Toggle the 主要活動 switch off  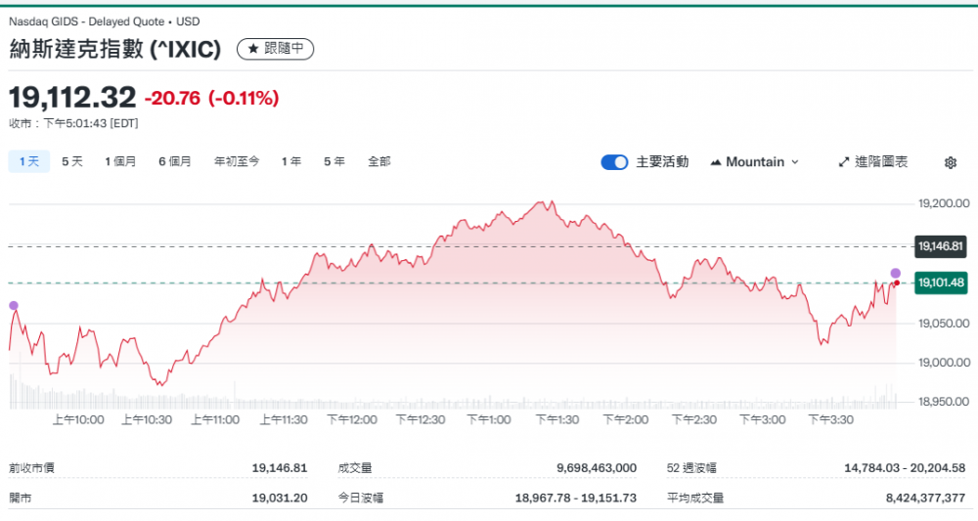click(614, 162)
